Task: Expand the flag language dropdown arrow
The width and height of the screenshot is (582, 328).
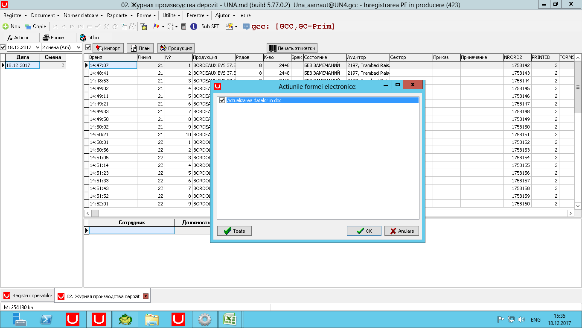Action: 163,26
